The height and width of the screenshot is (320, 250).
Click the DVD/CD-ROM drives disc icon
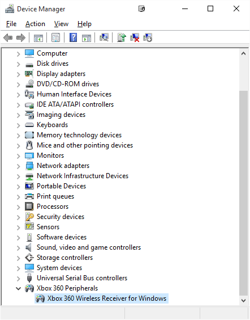[30, 83]
